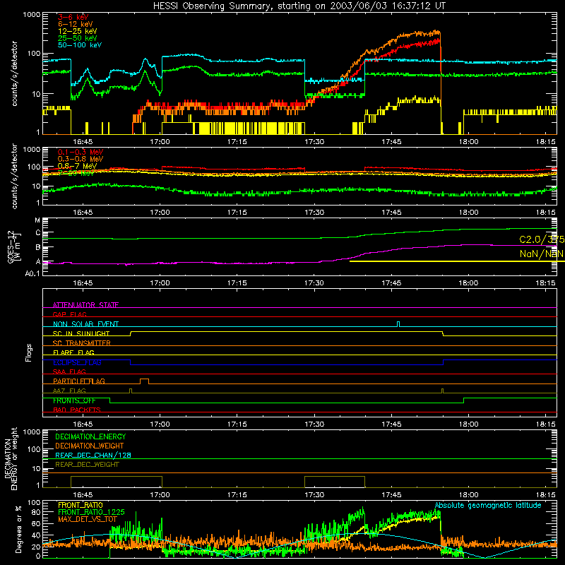Screen dimensions: 565x565
Task: Click the SAA_FLAG label
Action: click(x=69, y=371)
